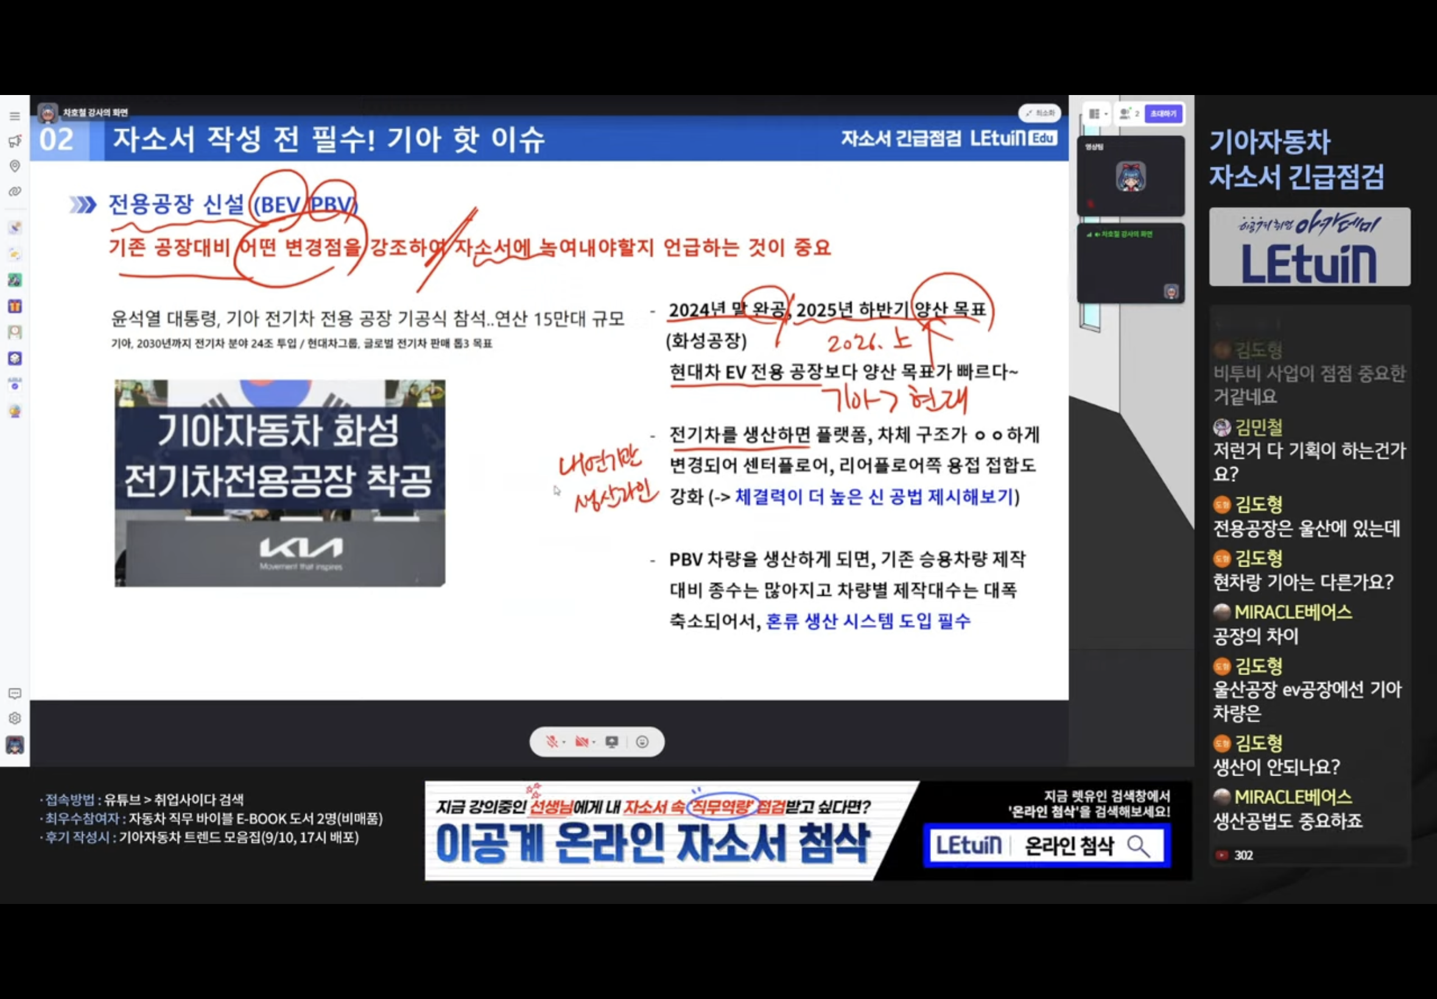The height and width of the screenshot is (999, 1437).
Task: Open the gift box app icon
Action: pyautogui.click(x=15, y=306)
